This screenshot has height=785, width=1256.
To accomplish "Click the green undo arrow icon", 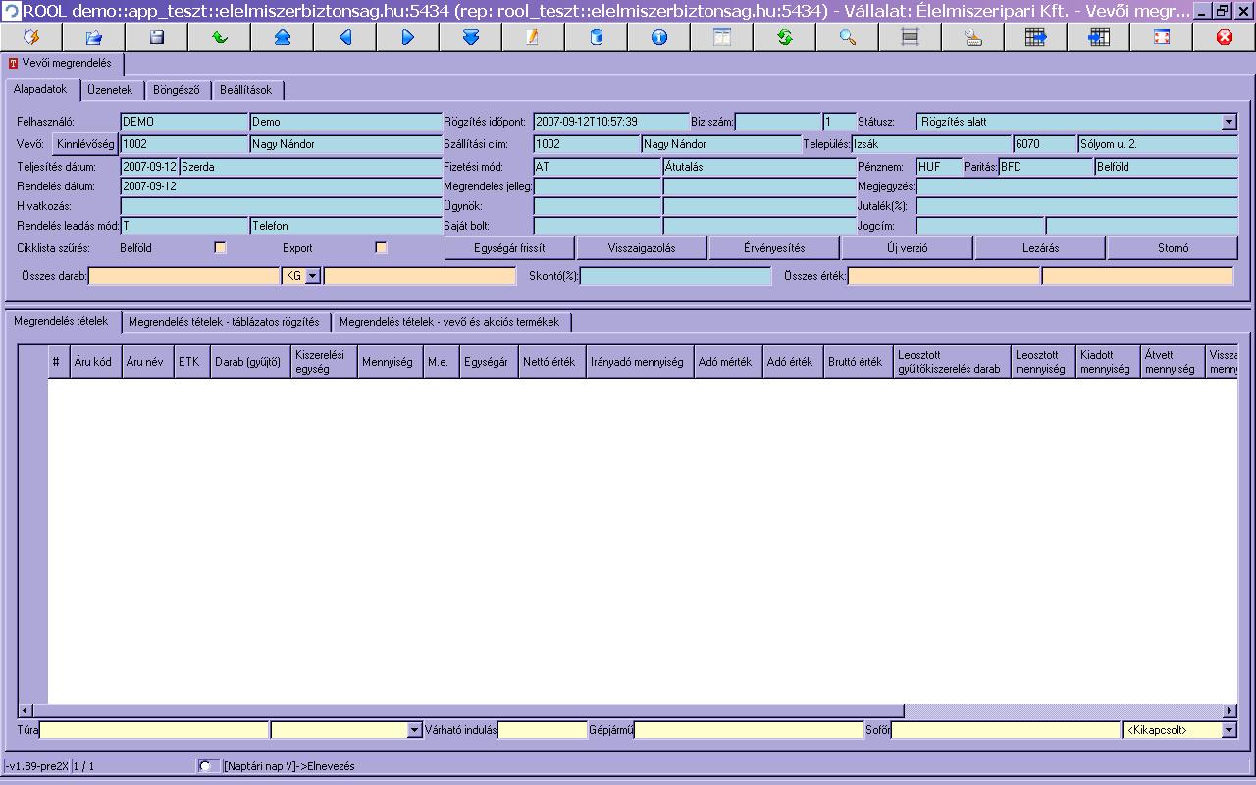I will coord(219,37).
